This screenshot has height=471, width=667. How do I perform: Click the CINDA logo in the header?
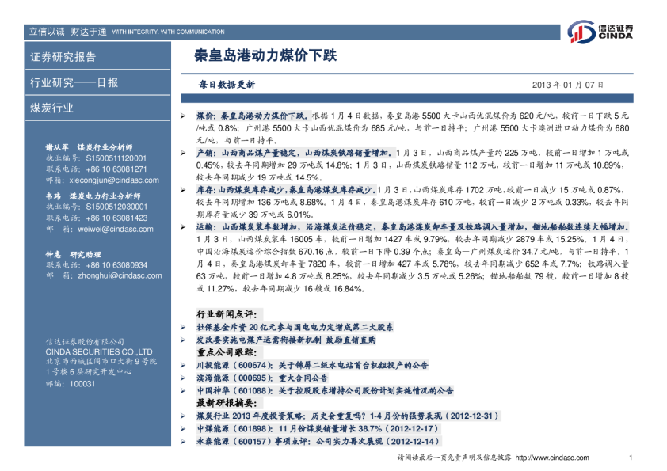(x=603, y=32)
